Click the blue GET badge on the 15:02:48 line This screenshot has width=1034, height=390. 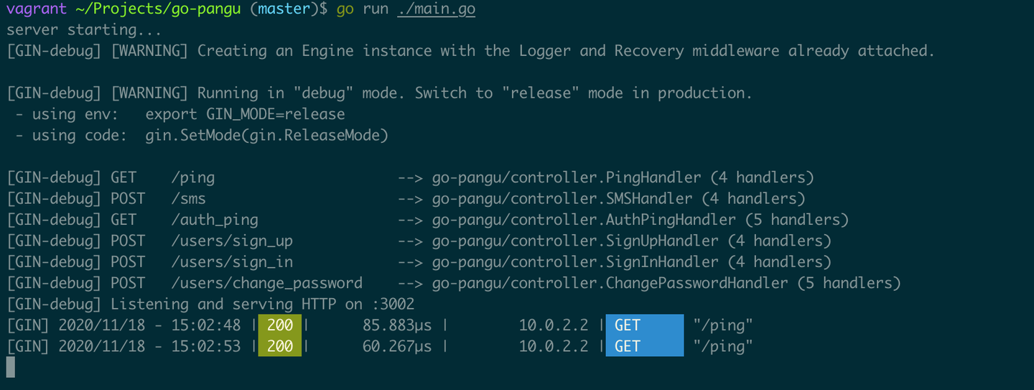644,325
